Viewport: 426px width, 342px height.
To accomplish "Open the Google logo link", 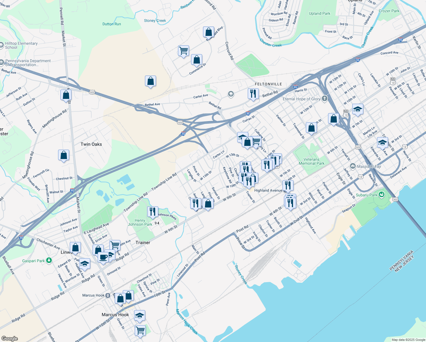I will click(x=10, y=339).
